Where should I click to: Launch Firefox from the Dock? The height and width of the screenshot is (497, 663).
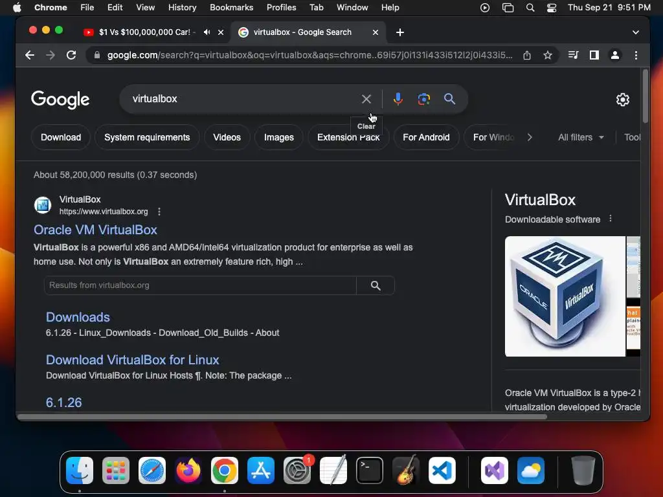[188, 470]
